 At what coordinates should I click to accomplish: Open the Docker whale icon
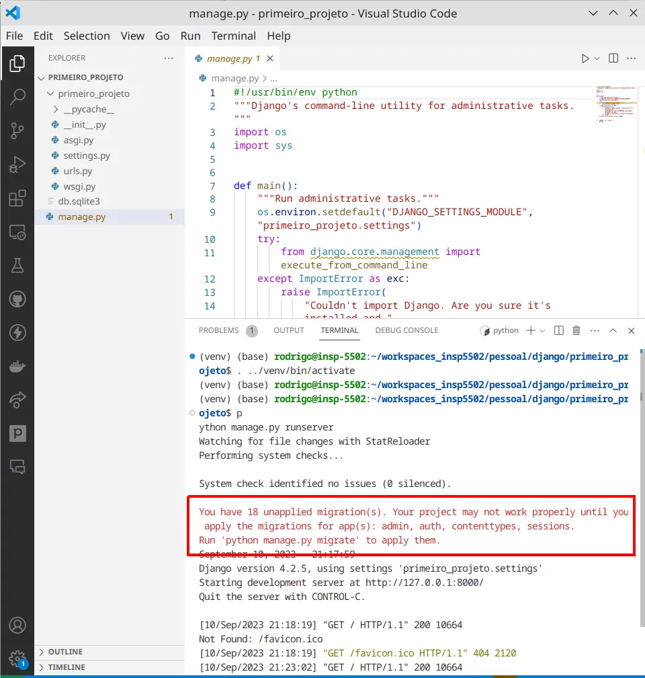tap(17, 366)
